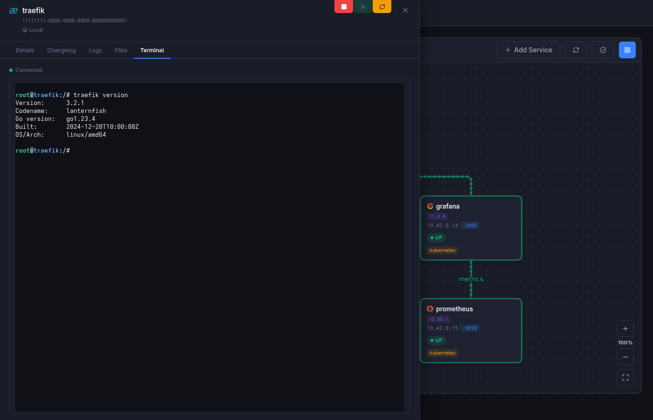Open the Changelog tab
The width and height of the screenshot is (653, 420).
click(x=61, y=50)
